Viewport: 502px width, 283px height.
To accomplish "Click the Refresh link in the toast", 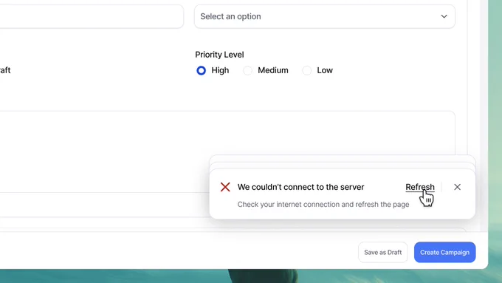I will (420, 187).
